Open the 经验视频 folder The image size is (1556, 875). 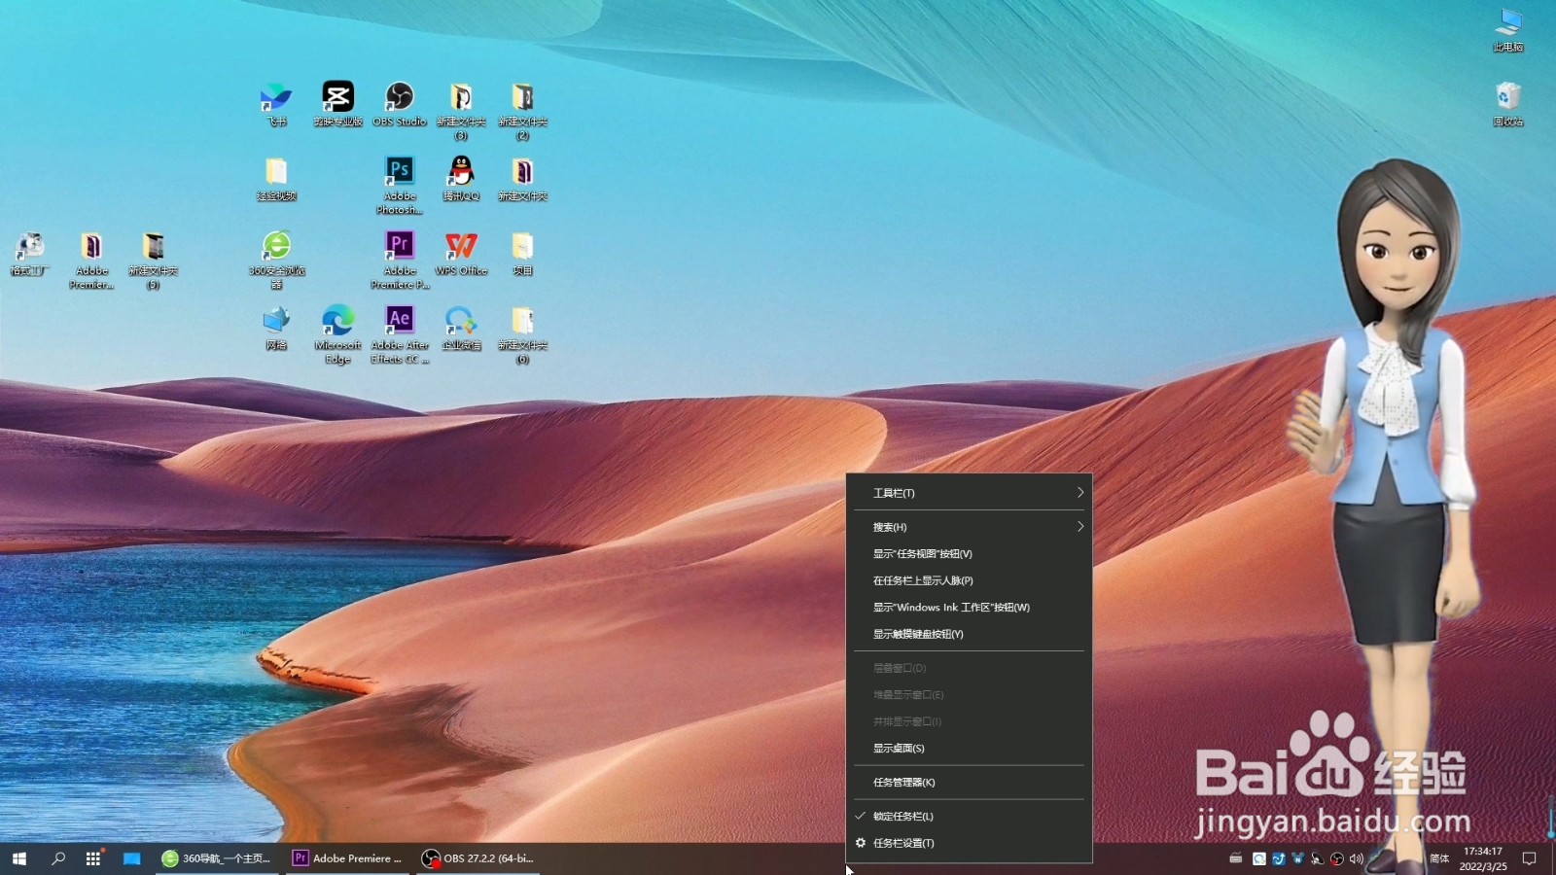[276, 179]
